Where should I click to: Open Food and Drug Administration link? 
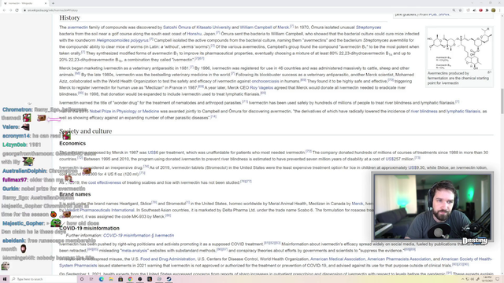168,259
